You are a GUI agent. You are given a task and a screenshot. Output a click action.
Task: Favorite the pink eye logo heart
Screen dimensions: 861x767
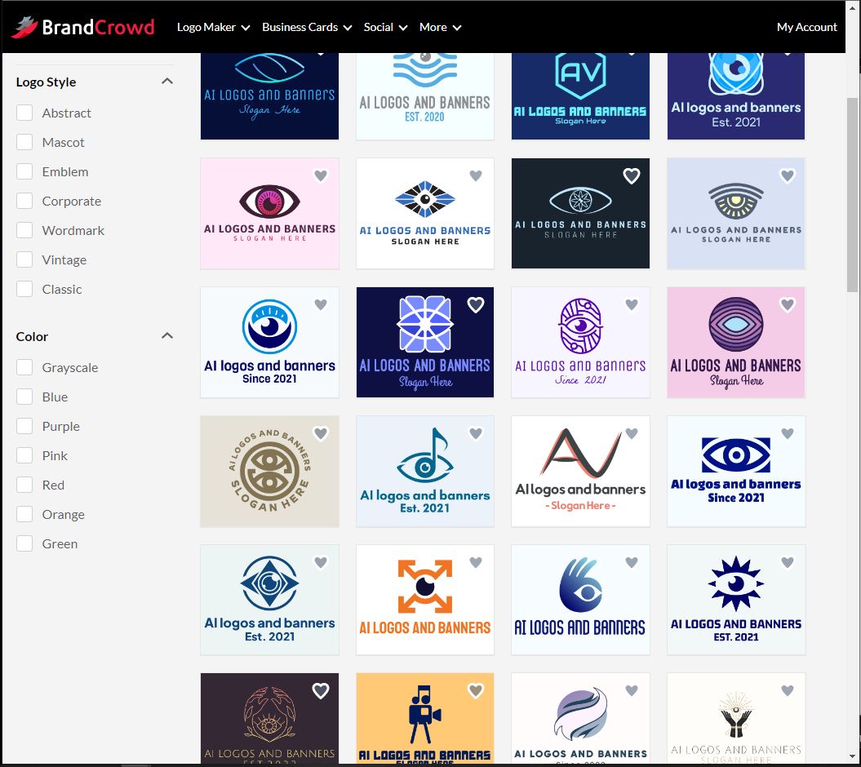pos(321,175)
